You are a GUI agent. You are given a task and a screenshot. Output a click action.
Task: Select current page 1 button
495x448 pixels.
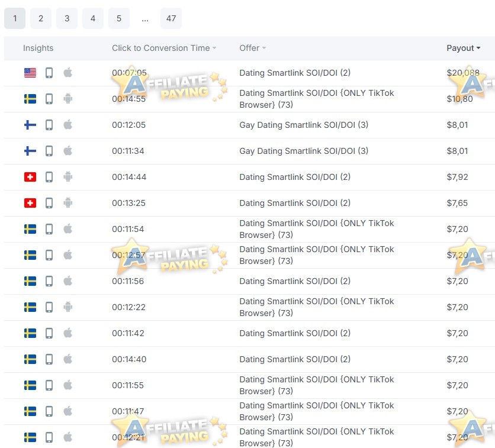[x=15, y=18]
